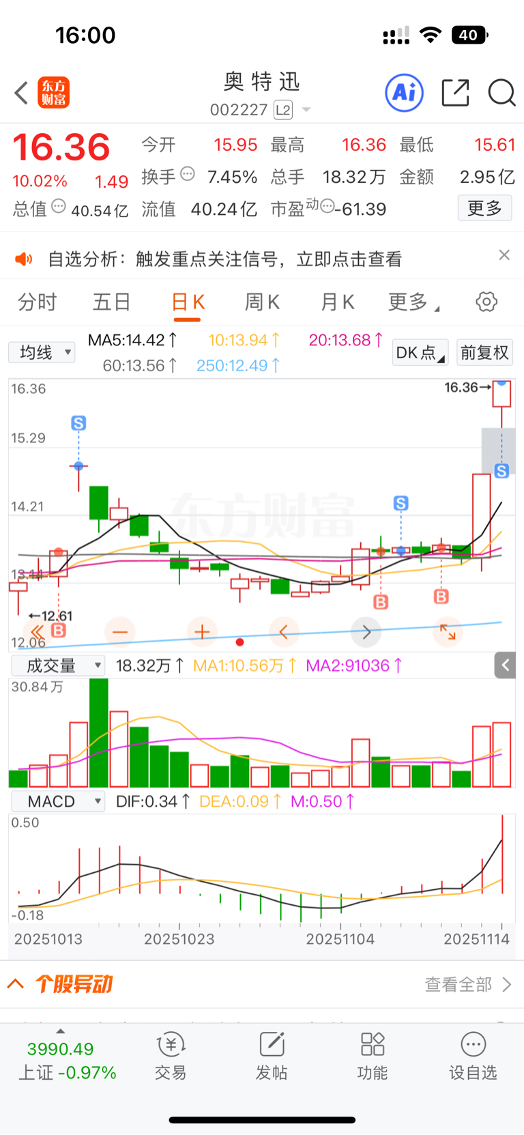
Task: Expand the stock code dropdown arrow
Action: pos(306,110)
